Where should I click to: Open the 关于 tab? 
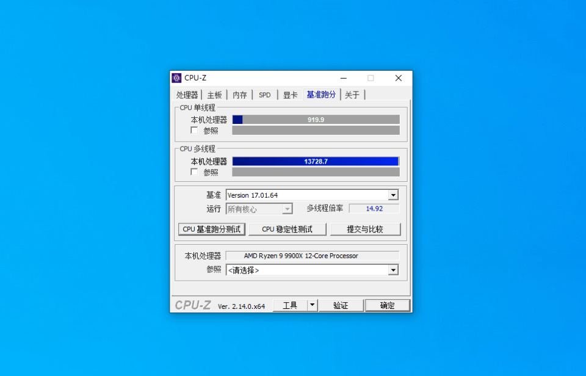[352, 95]
